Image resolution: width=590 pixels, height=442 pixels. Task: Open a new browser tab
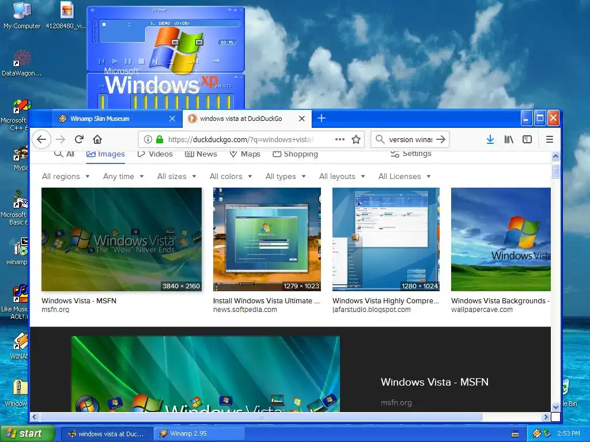pos(322,119)
